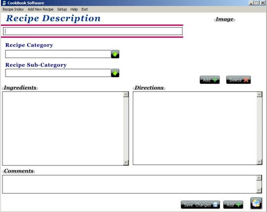267x212 pixels.
Task: Open the Setup menu
Action: click(x=62, y=9)
